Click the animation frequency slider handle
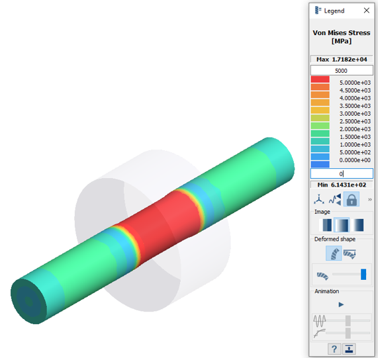This screenshot has height=358, width=378. click(x=348, y=321)
